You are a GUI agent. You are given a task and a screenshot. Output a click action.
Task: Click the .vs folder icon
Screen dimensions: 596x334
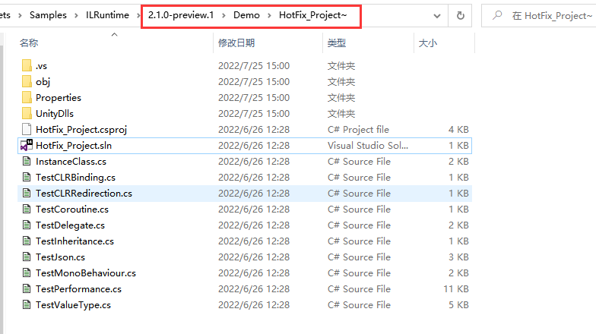pyautogui.click(x=27, y=65)
